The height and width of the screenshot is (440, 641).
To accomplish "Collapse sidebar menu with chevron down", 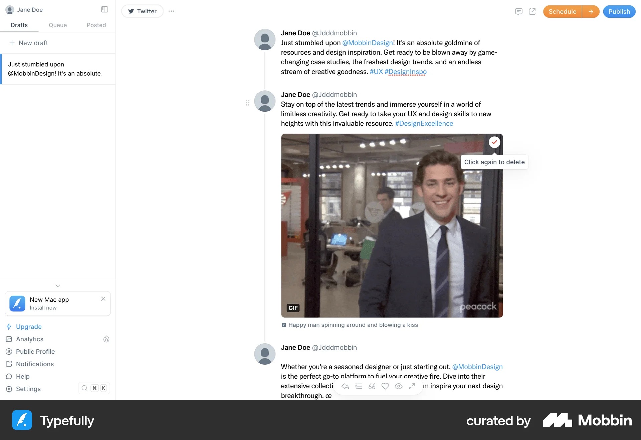I will 58,286.
